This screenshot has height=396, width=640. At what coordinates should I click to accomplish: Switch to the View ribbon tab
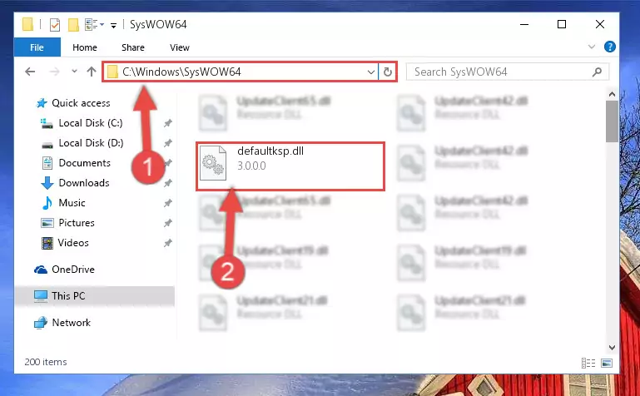point(180,47)
